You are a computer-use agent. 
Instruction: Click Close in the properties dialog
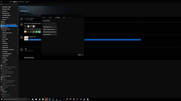point(81,55)
